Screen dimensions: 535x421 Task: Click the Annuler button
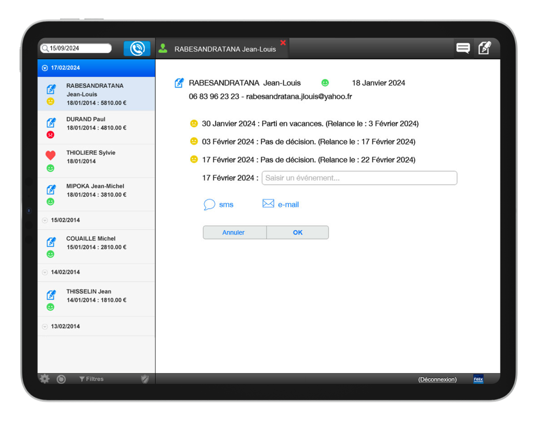coord(235,232)
